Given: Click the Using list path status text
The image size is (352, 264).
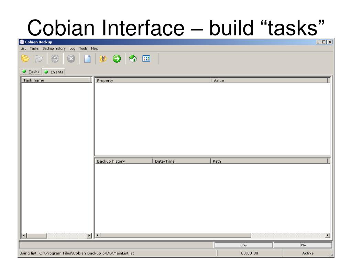Looking at the screenshot, I should [x=77, y=253].
